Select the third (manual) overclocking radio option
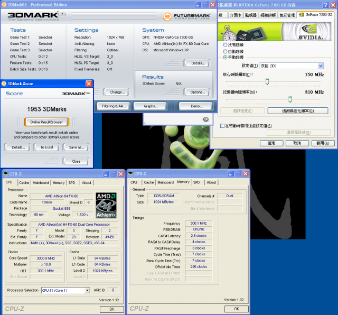The height and width of the screenshot is (315, 338). (225, 58)
